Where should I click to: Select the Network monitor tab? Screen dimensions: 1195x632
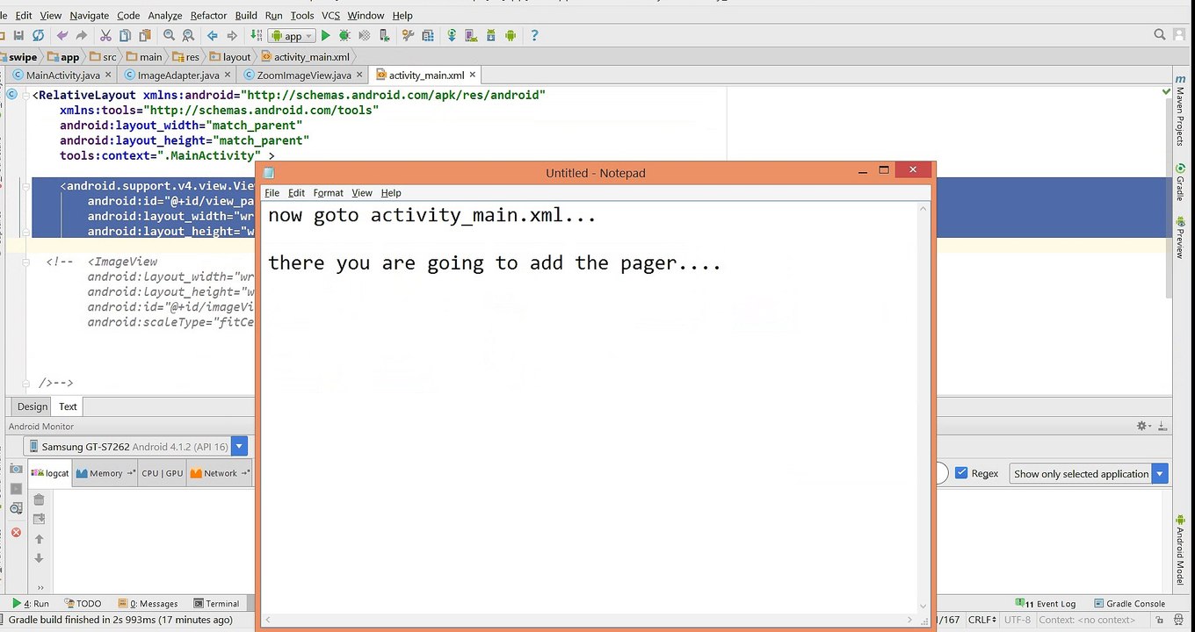(x=220, y=473)
